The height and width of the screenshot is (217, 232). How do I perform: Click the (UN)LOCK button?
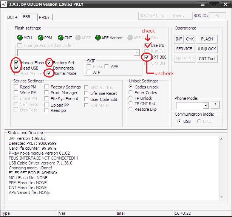pos(207,49)
